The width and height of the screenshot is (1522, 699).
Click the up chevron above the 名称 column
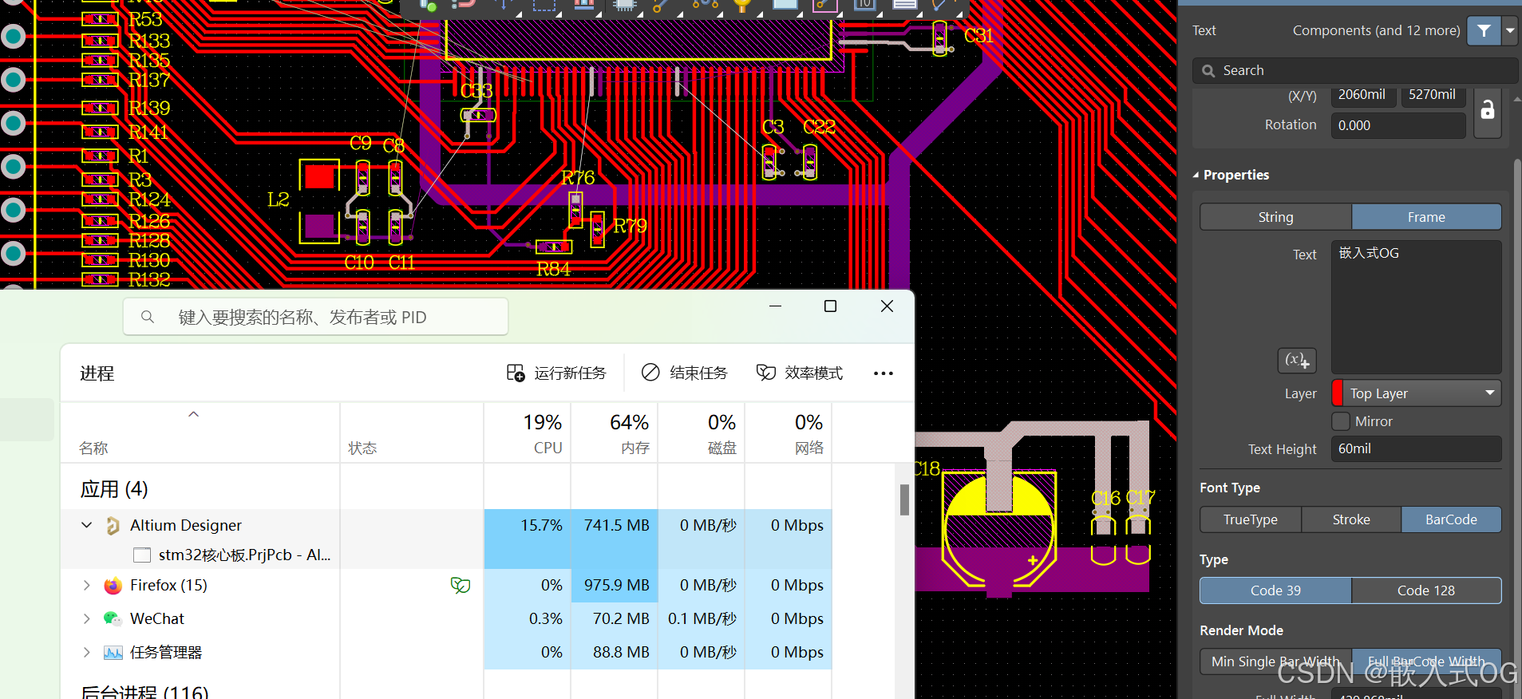tap(193, 414)
